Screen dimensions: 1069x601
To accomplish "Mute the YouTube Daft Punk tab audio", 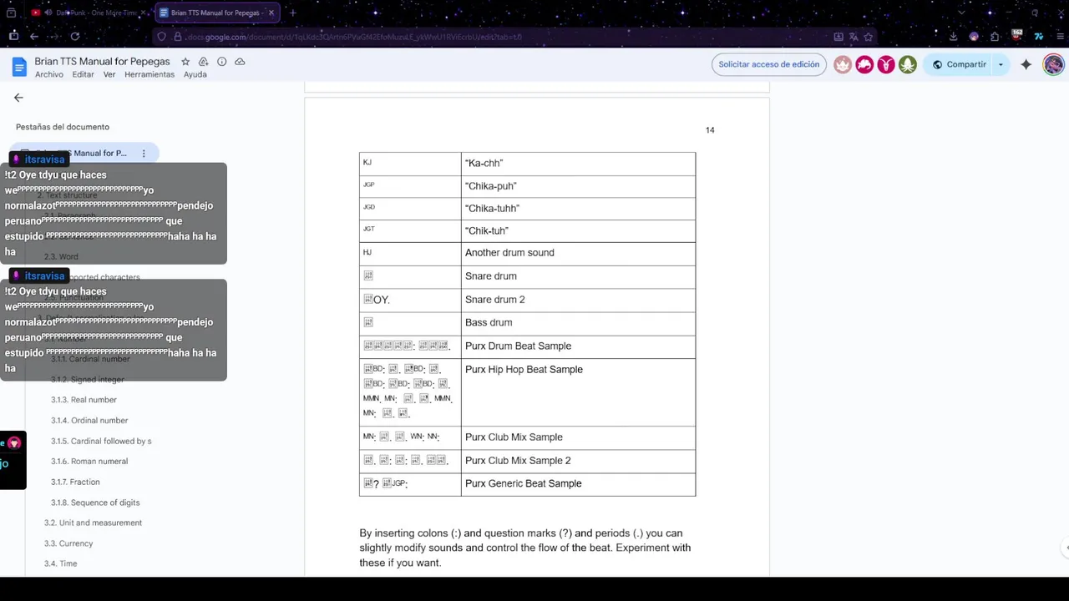I will 48,13.
